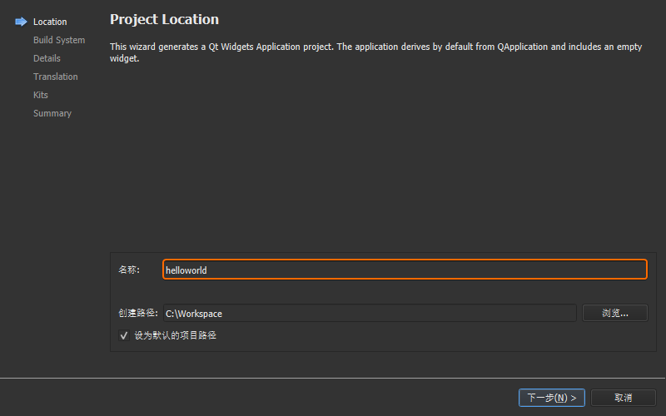Jump to the Kits step

tap(41, 95)
